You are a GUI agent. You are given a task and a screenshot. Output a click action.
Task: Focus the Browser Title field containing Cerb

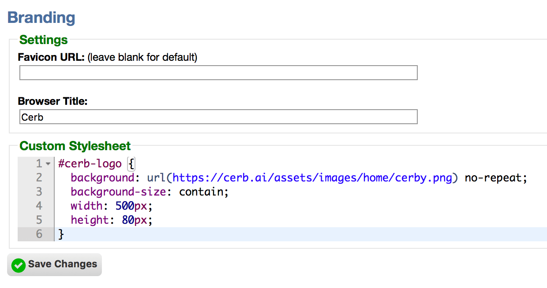point(218,117)
